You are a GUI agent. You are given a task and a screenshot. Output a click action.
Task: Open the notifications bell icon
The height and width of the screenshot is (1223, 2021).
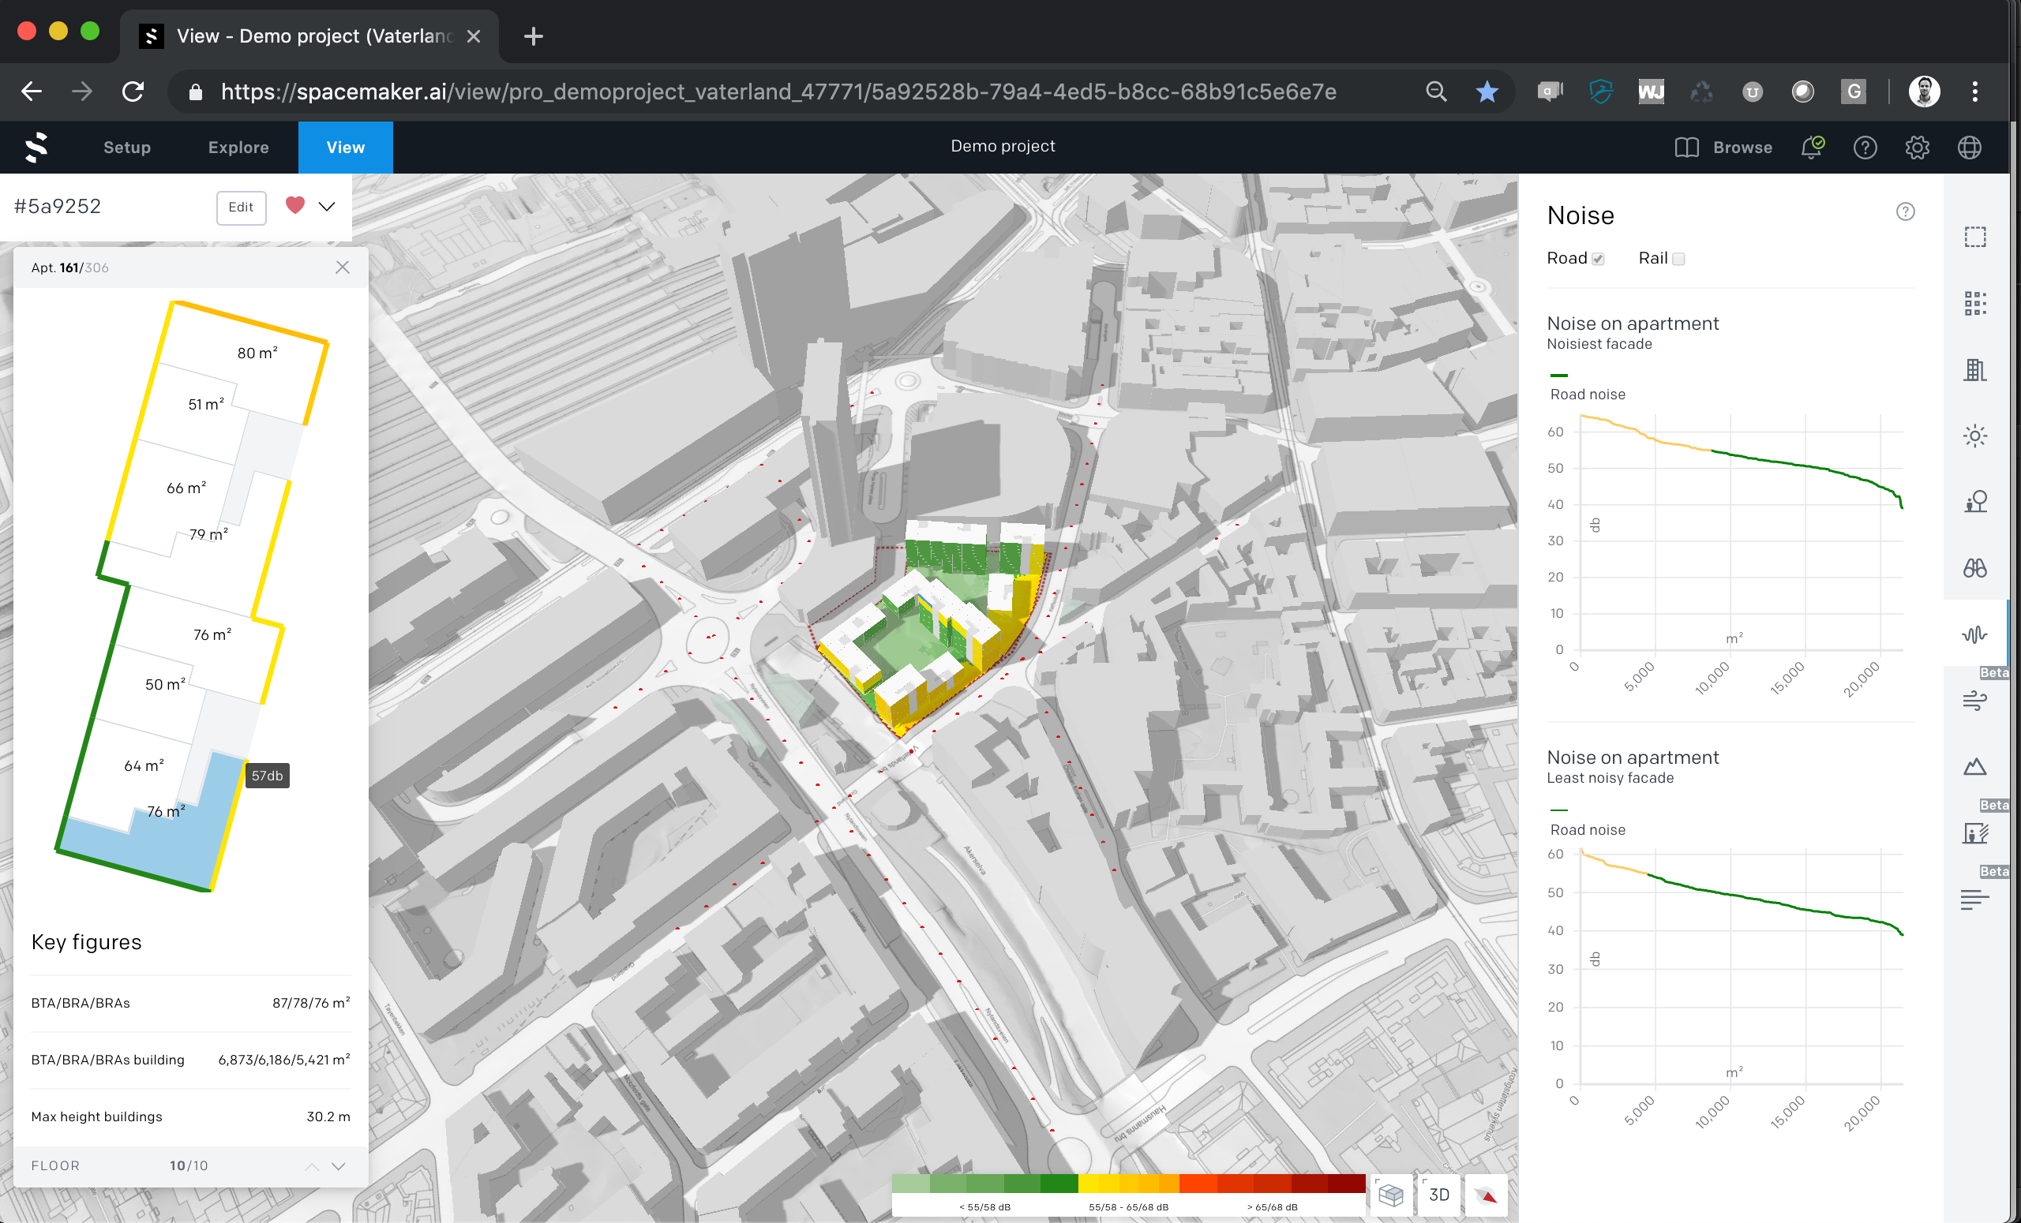click(1811, 148)
